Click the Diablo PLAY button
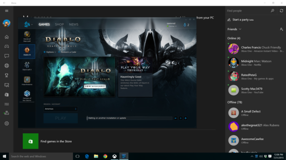This screenshot has width=286, height=160. click(x=61, y=118)
